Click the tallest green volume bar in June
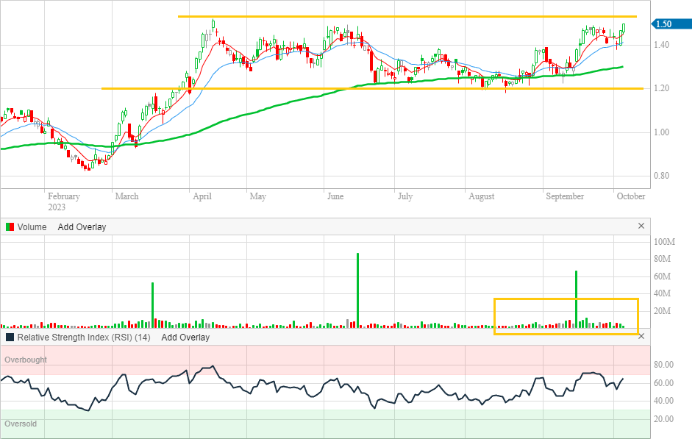 [357, 287]
